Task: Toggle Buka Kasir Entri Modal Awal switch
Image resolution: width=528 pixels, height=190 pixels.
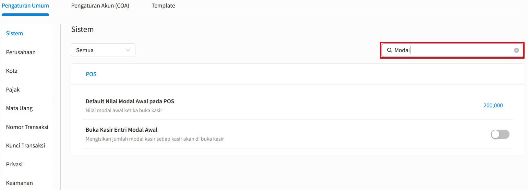Action: [500, 134]
